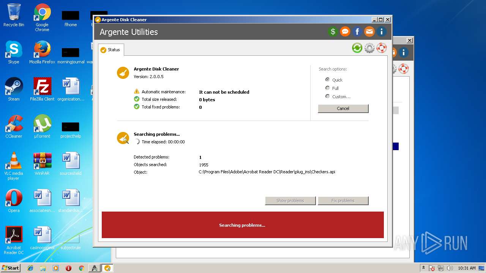Open Steam desktop shortcut

coord(14,89)
